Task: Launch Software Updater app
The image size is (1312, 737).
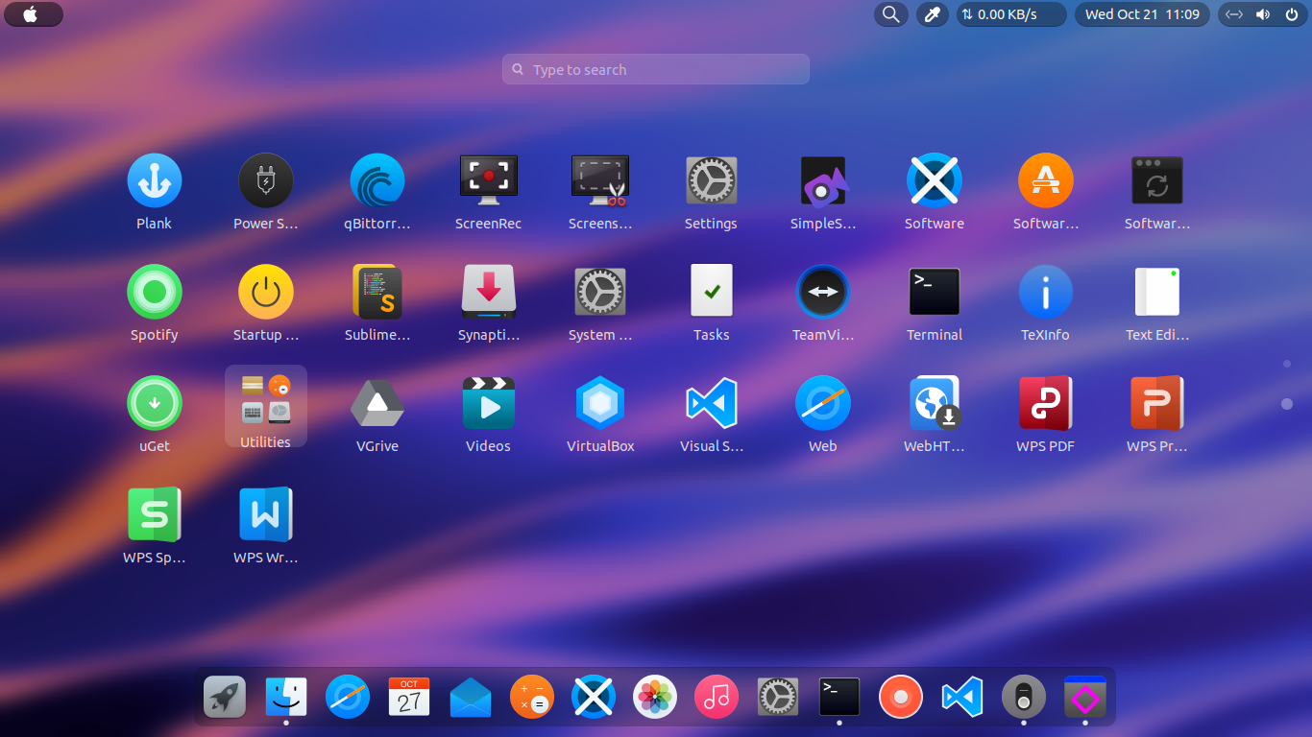Action: point(1156,180)
